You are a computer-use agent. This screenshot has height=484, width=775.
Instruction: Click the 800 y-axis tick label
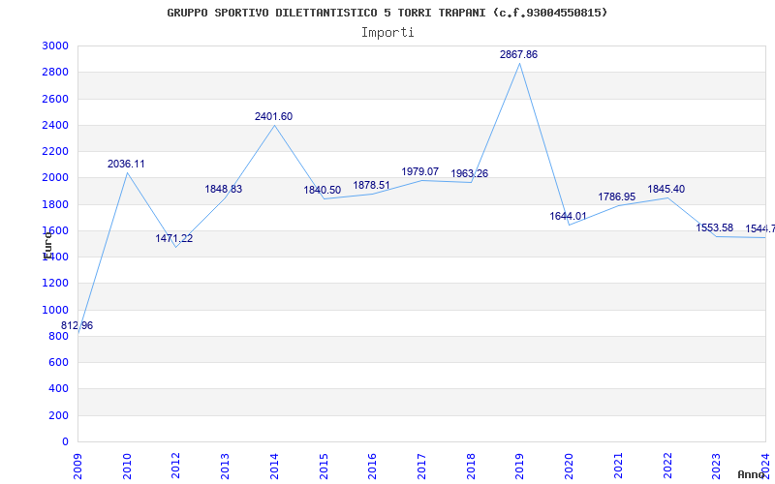point(61,336)
